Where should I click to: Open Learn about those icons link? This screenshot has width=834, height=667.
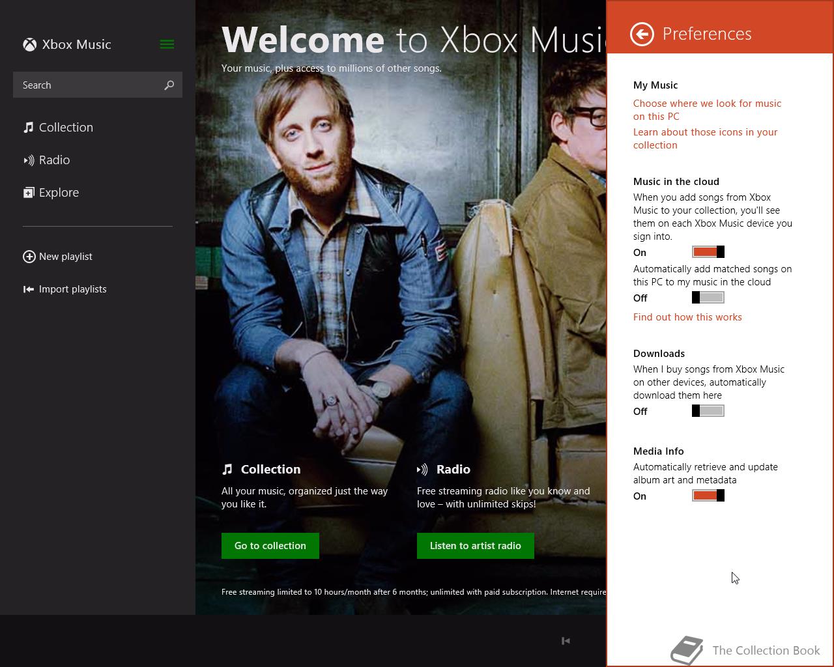[x=705, y=138]
